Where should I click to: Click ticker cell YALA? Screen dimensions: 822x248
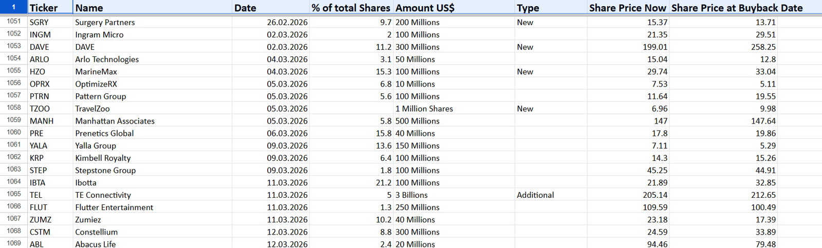tap(50, 146)
